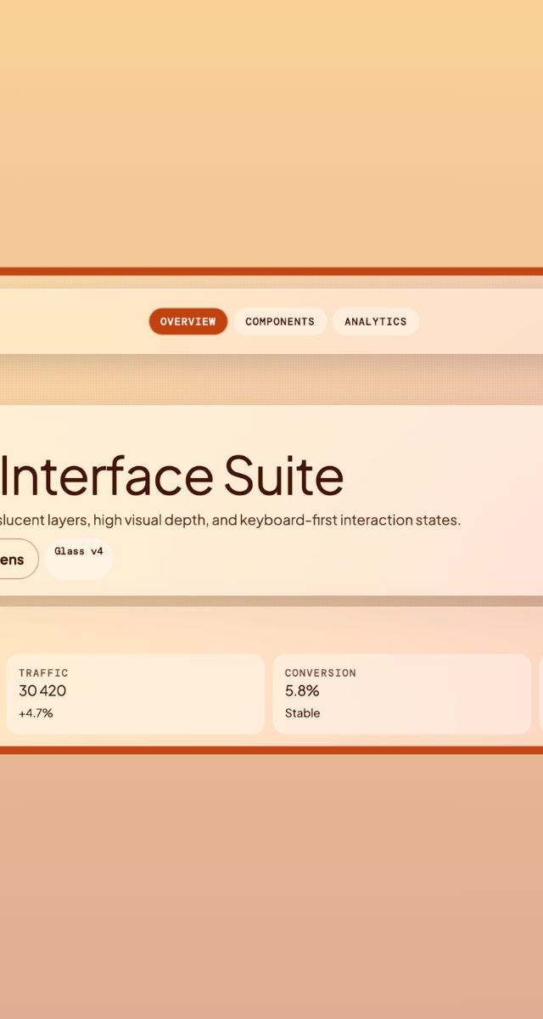
Task: Click the traffic value 30 420
Action: point(42,691)
